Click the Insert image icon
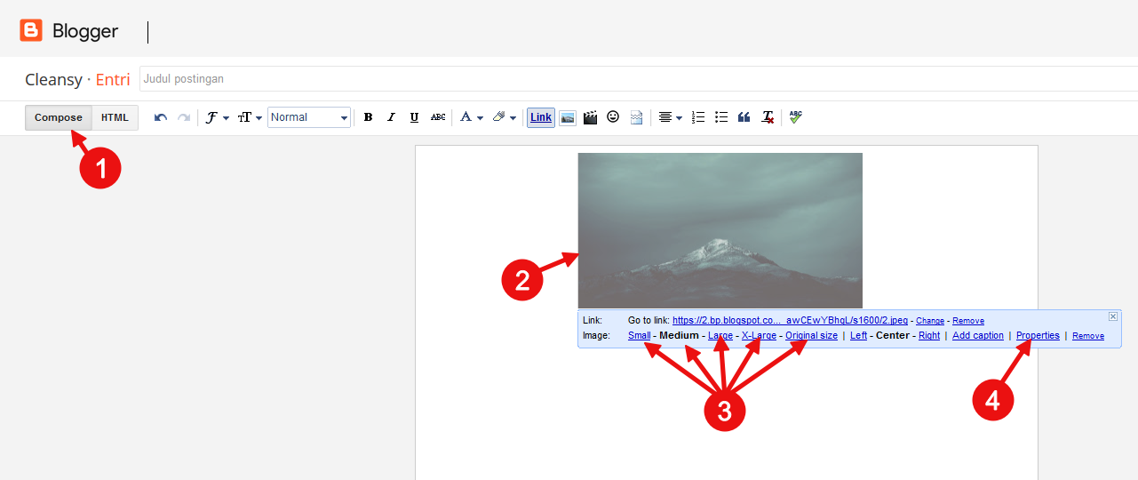Screen dimensions: 1138x480 coord(568,117)
